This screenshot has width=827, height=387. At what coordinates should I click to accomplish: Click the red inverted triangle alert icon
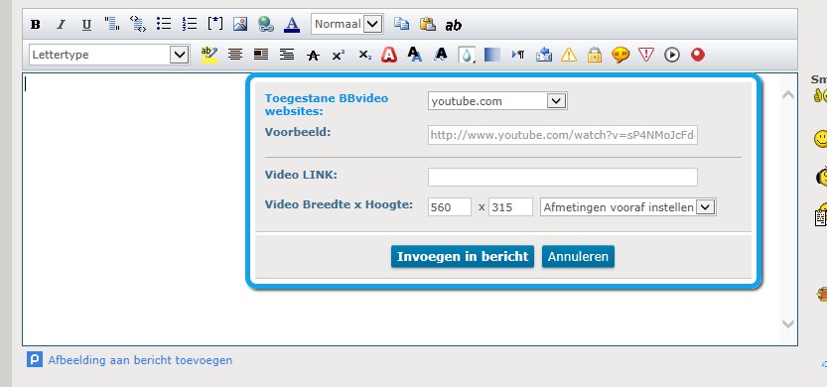click(646, 55)
